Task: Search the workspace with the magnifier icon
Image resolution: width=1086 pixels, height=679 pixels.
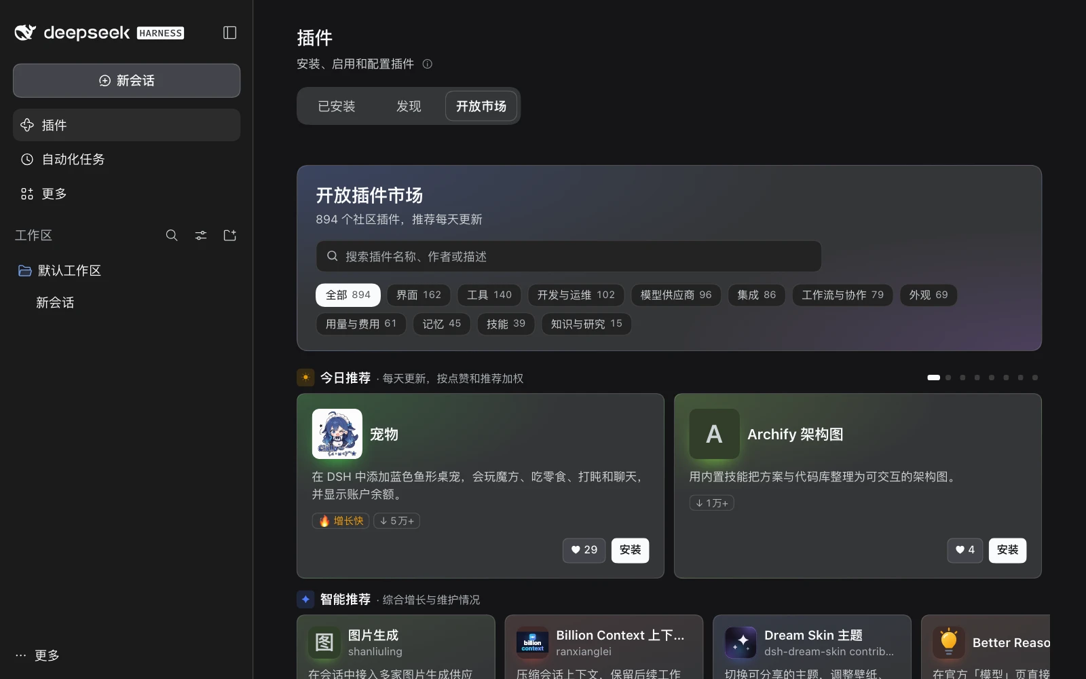Action: [172, 235]
